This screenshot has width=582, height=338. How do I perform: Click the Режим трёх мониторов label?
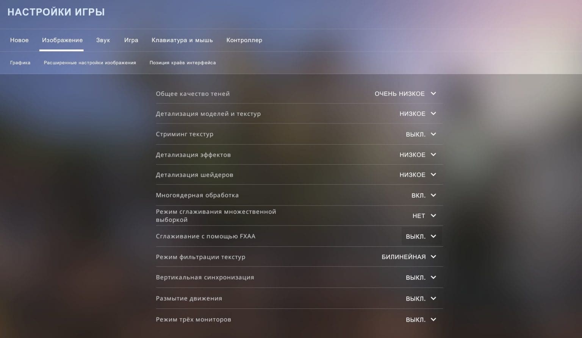(x=194, y=320)
